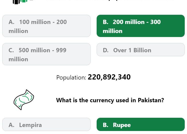The height and width of the screenshot is (134, 187).
Task: Click the people population icon at top
Action: pyautogui.click(x=20, y=2)
